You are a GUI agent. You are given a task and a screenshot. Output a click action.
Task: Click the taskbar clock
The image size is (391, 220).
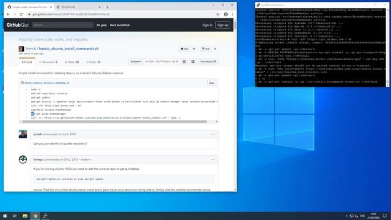point(373,216)
